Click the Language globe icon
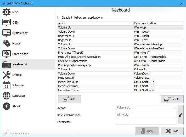 tap(6, 96)
